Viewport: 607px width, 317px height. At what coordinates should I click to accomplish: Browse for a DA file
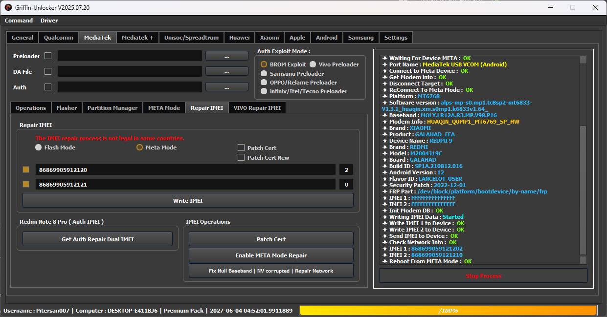(226, 71)
